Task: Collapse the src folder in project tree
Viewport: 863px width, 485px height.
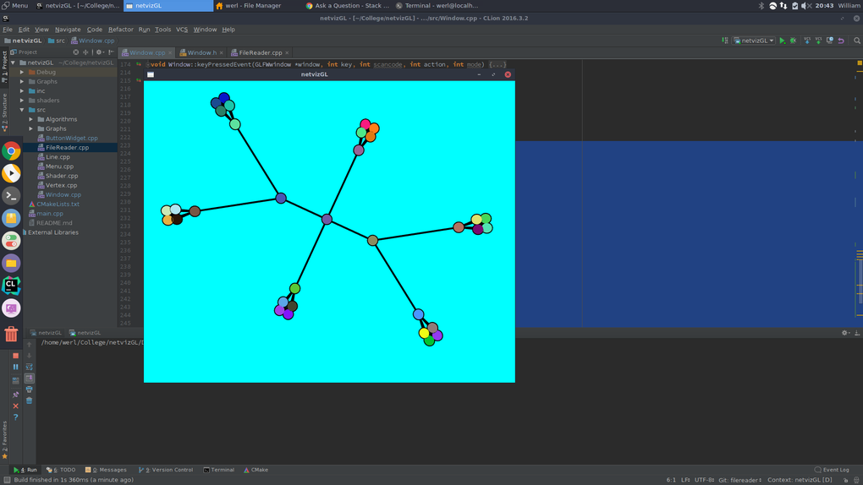Action: click(23, 110)
